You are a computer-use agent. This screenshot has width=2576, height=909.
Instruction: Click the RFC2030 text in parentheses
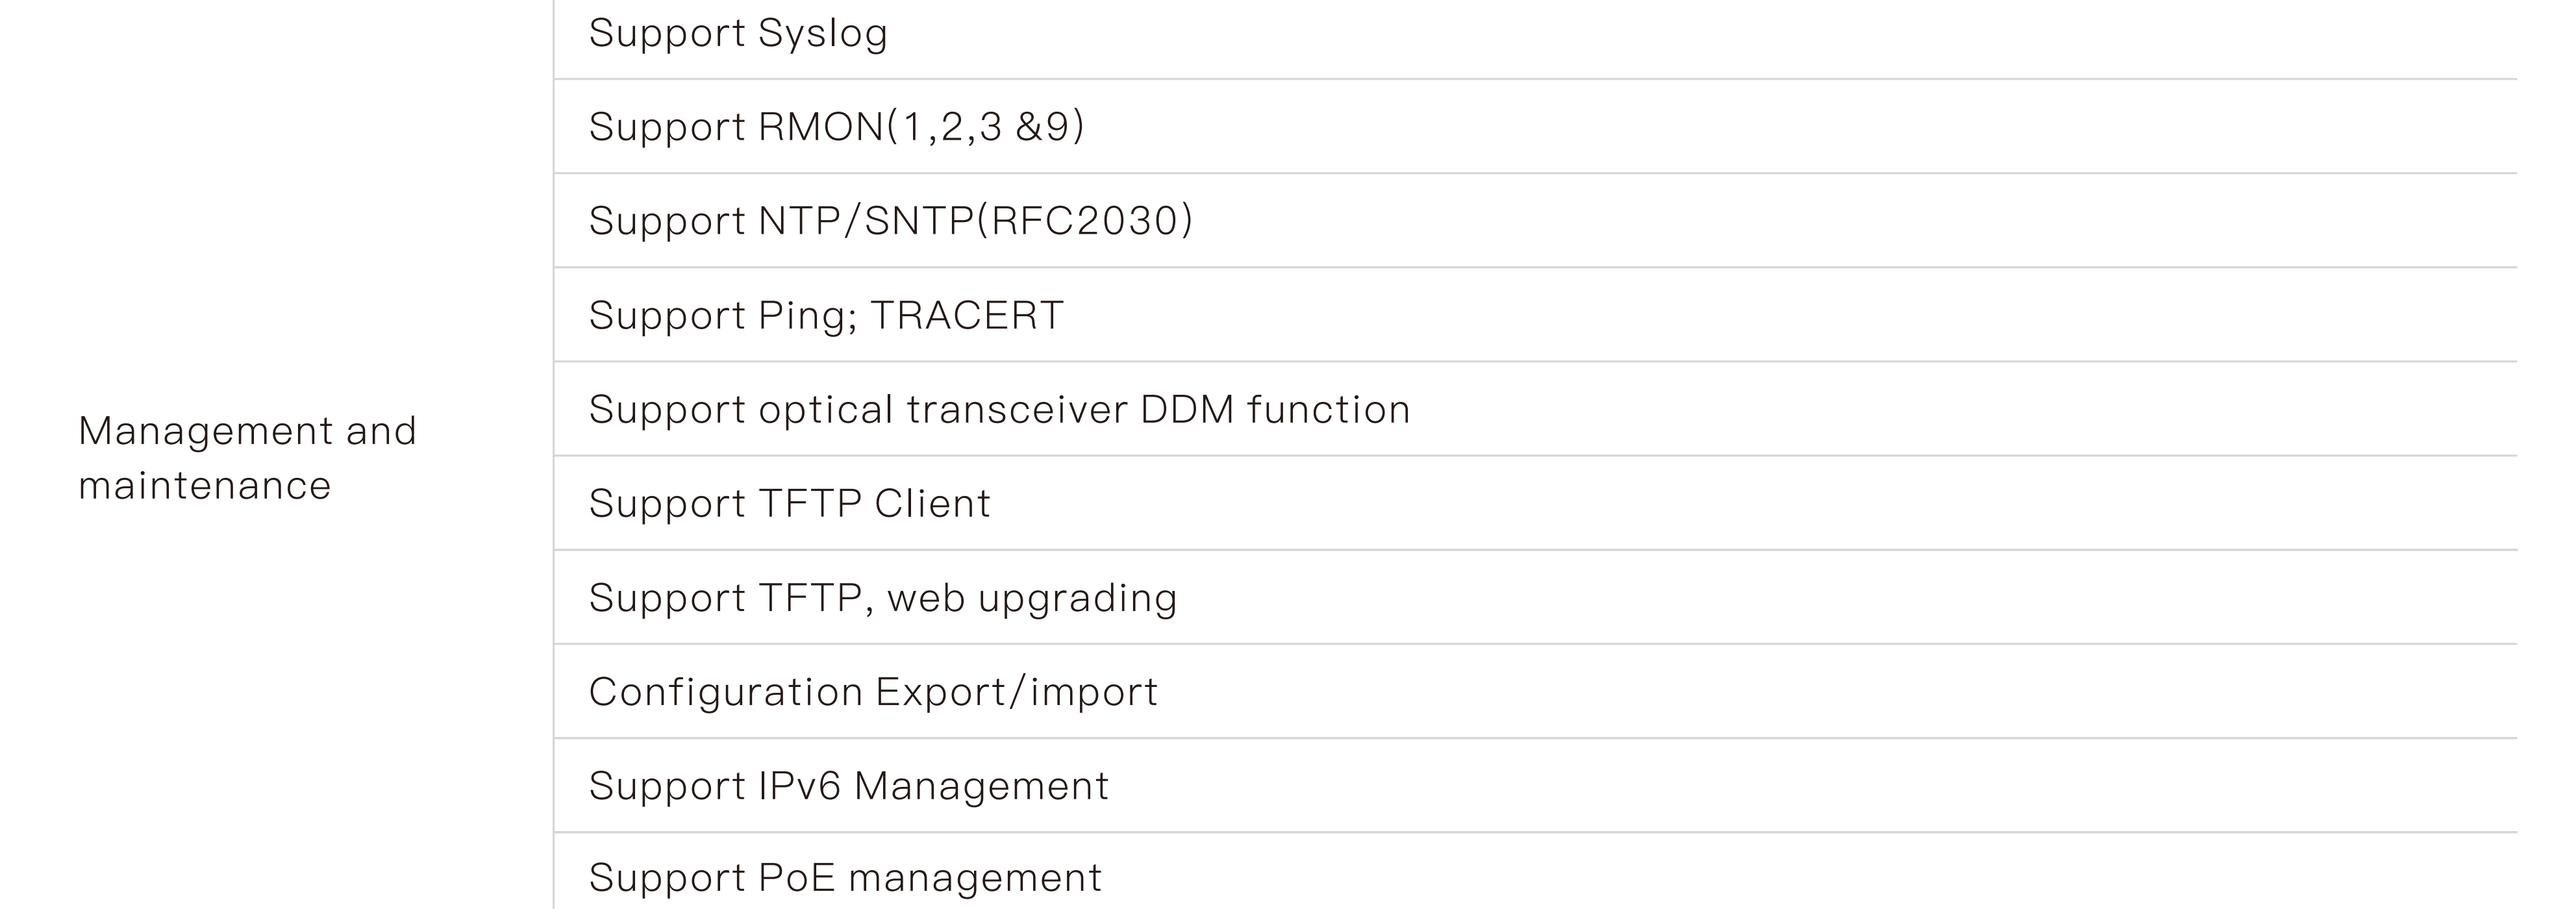1084,221
